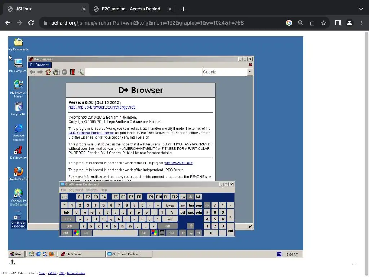Open the search engine dropdown arrow
The image size is (369, 277).
(x=250, y=72)
